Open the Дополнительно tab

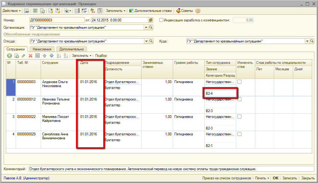(71, 49)
